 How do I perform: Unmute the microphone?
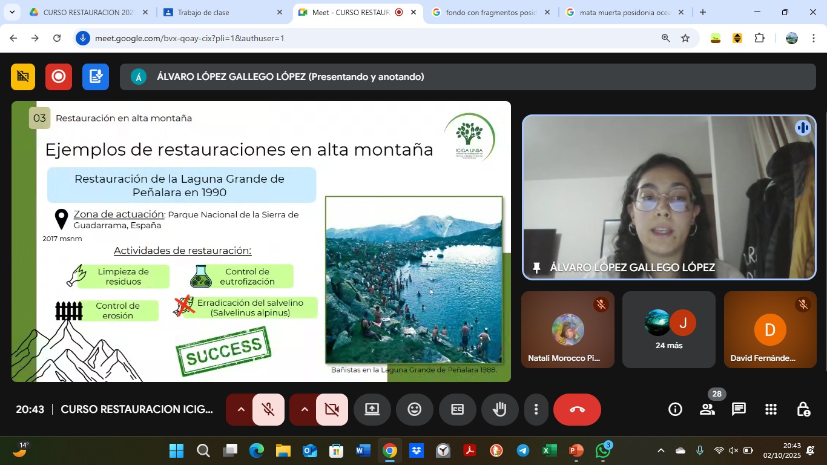click(x=269, y=410)
